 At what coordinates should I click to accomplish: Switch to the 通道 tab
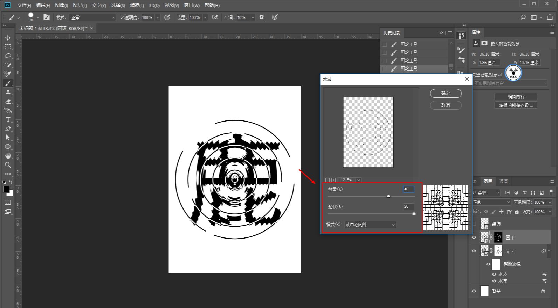pos(503,181)
